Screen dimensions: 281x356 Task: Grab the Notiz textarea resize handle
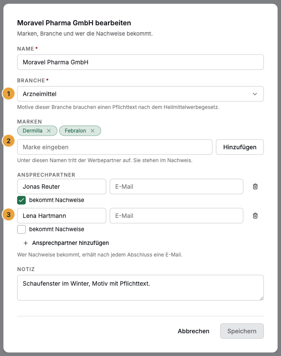[x=261, y=299]
